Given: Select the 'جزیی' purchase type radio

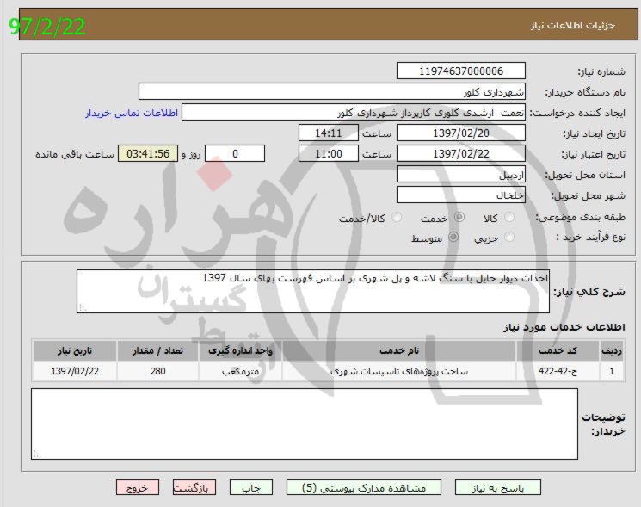Looking at the screenshot, I should (x=509, y=237).
